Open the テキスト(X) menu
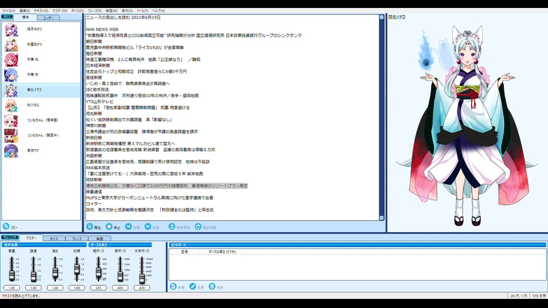 click(x=41, y=11)
